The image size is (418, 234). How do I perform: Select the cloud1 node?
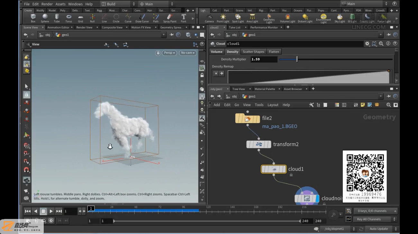(x=274, y=169)
